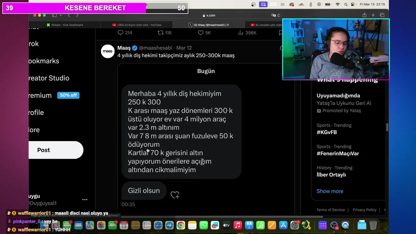Viewport: 416px width, 234px height.
Task: Reload the x.com page
Action: pyautogui.click(x=279, y=15)
